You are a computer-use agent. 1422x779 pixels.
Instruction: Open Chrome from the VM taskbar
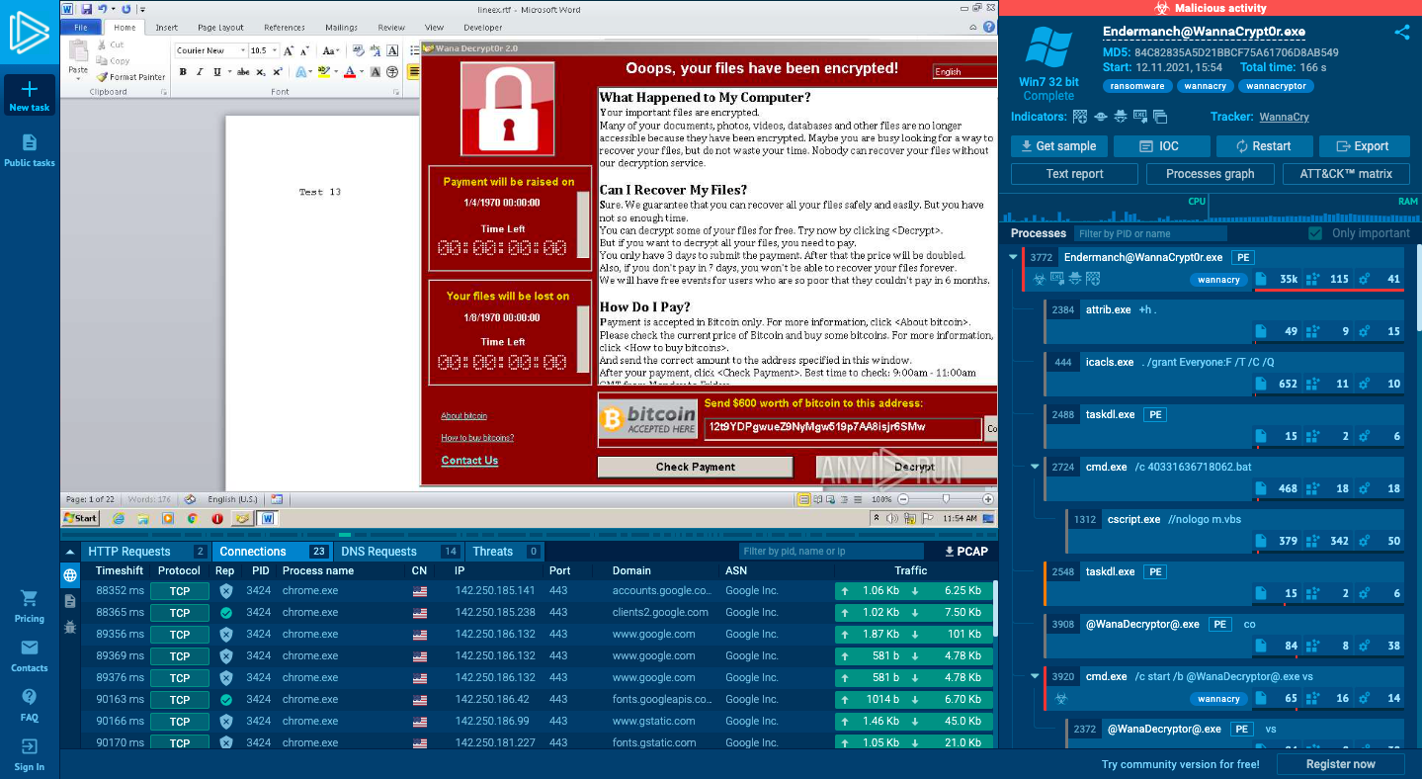193,518
